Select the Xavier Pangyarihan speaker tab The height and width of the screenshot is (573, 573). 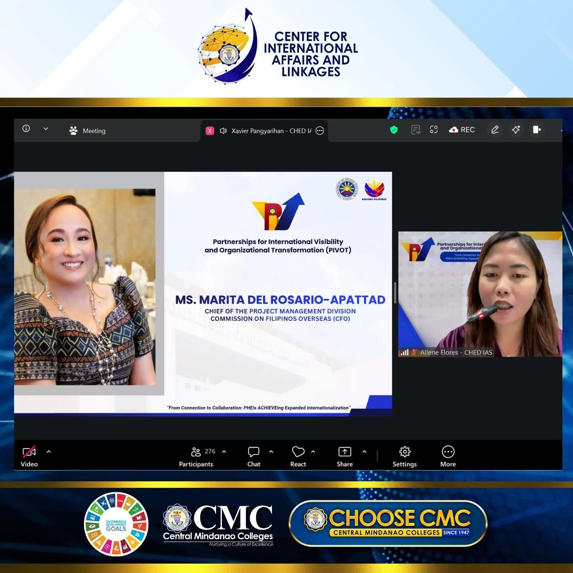(x=264, y=131)
